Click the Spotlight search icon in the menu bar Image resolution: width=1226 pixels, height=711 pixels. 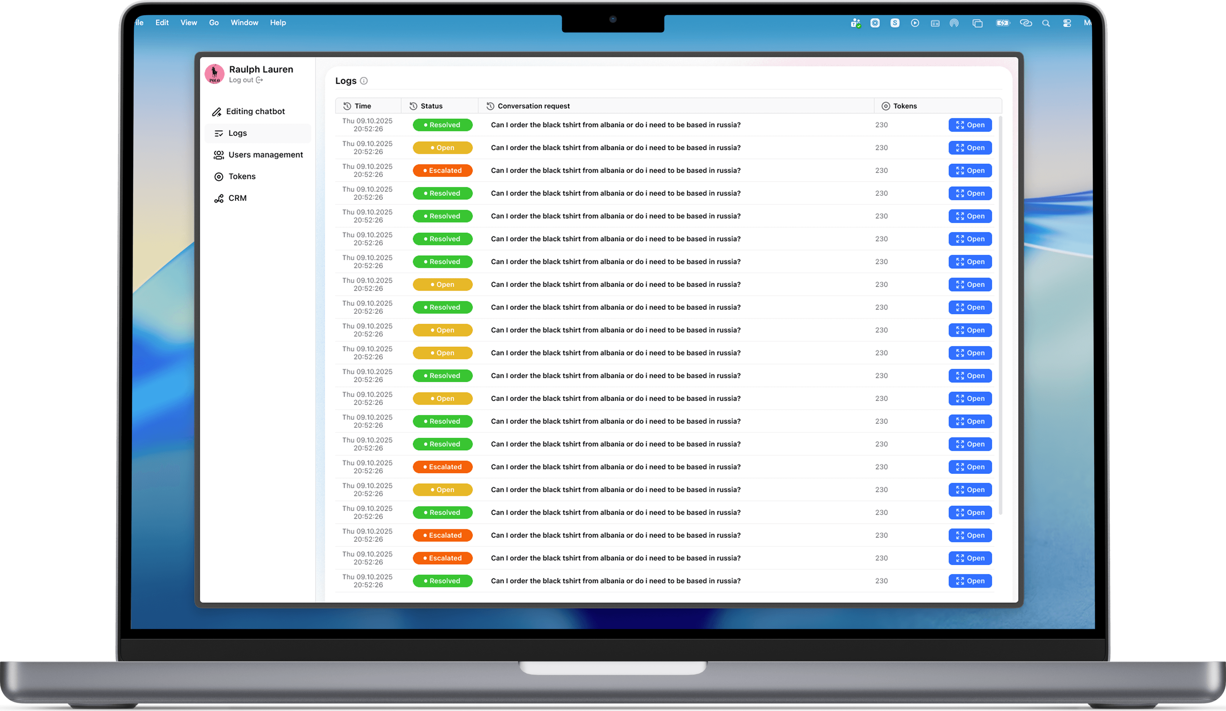(1046, 23)
